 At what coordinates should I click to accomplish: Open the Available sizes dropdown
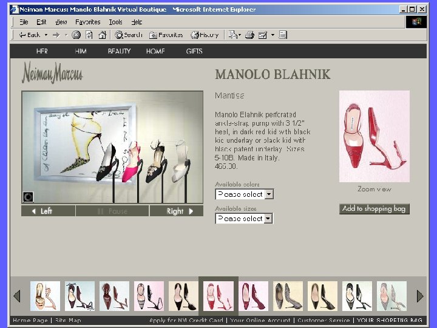[x=244, y=219]
